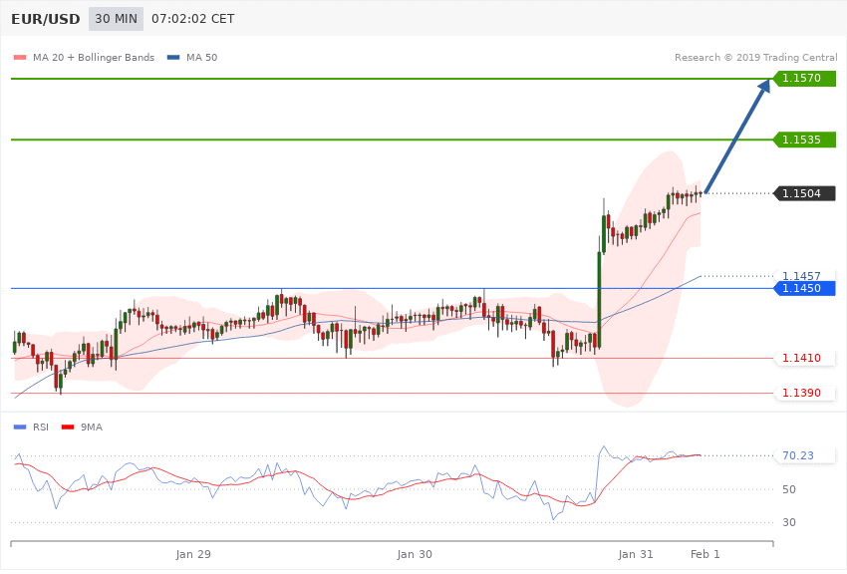847x574 pixels.
Task: Click the Jan 31 date axis label
Action: [636, 554]
